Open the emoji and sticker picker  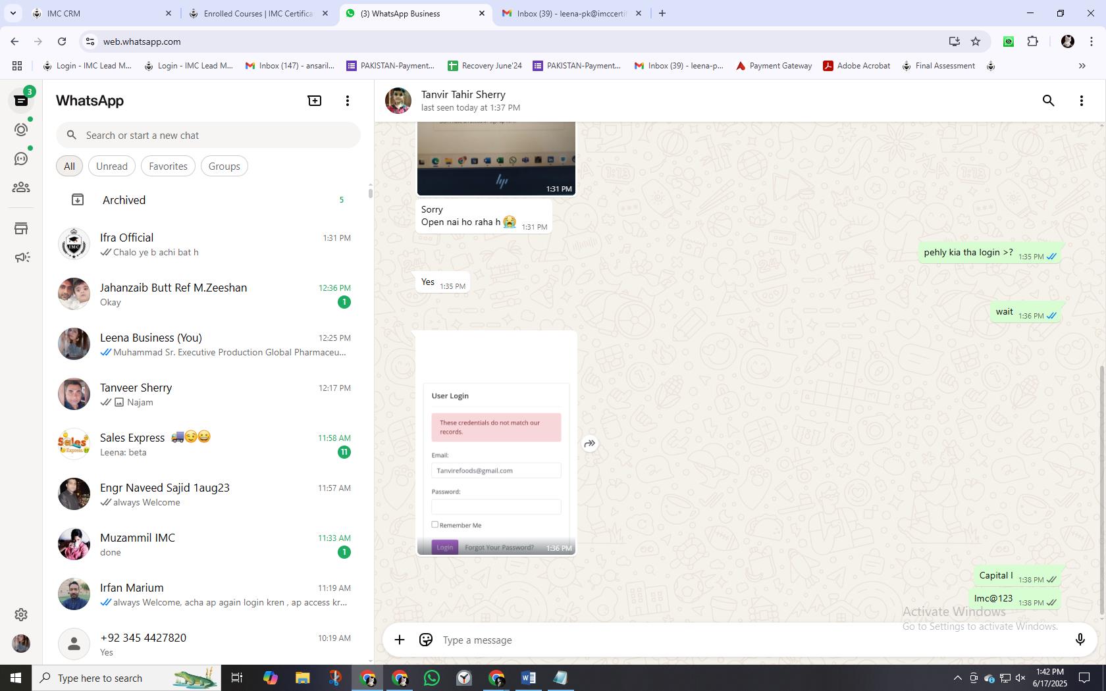pos(426,640)
